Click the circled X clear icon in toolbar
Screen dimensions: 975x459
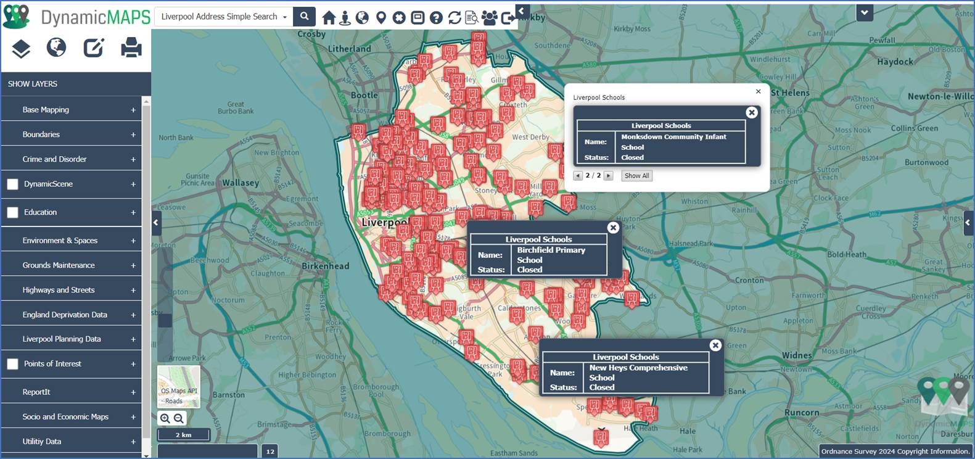pos(399,18)
